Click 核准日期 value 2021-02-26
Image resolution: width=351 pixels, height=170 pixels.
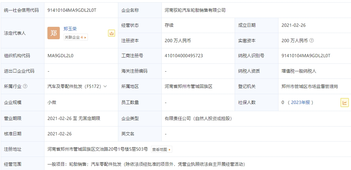pos(59,134)
